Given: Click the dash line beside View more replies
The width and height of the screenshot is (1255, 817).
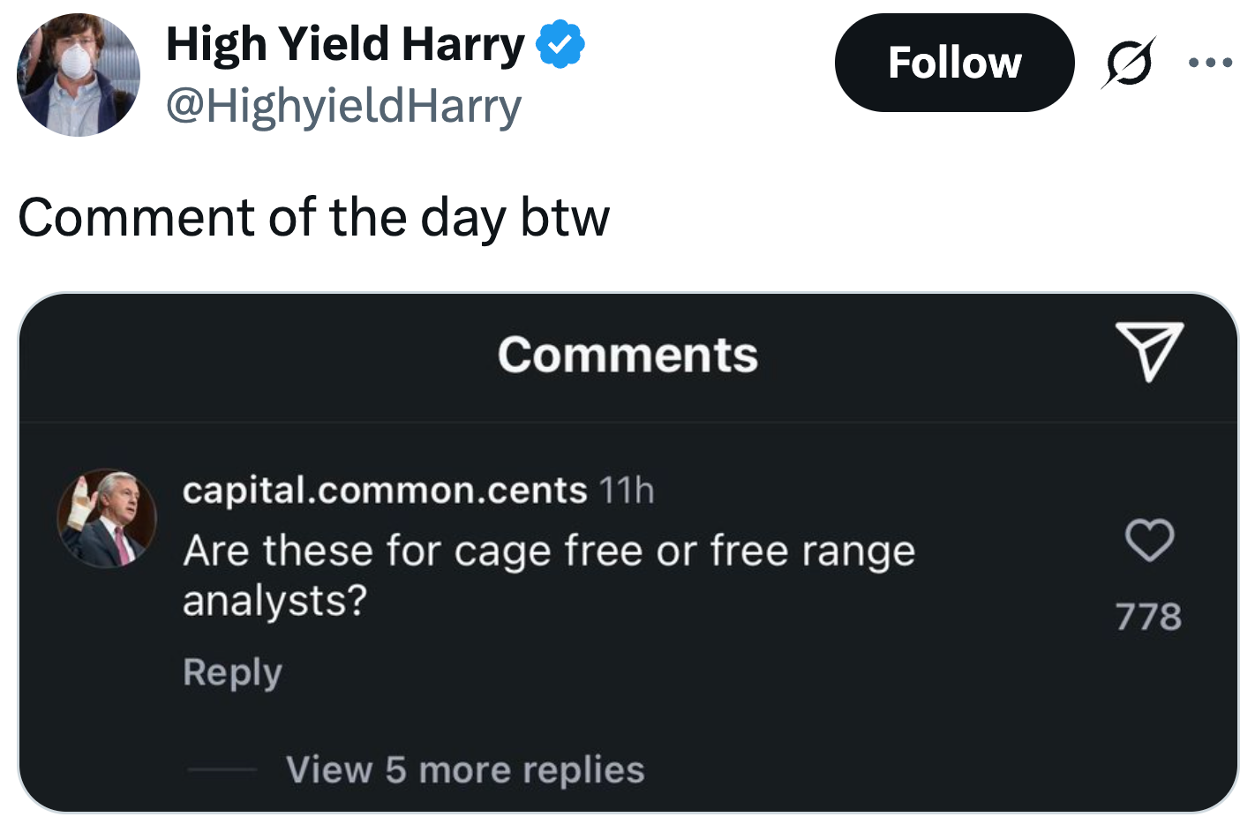Looking at the screenshot, I should pyautogui.click(x=222, y=769).
